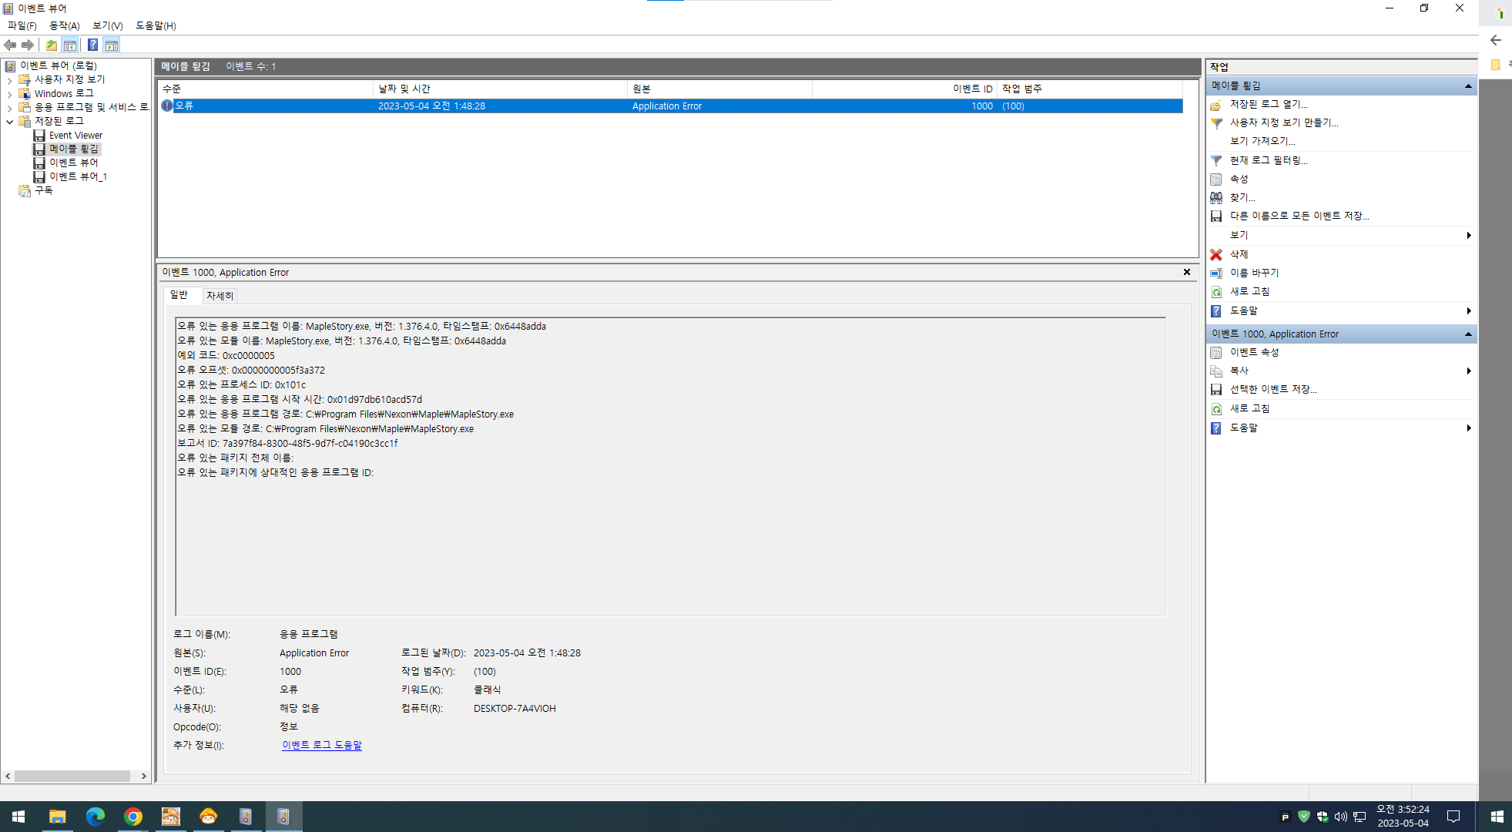Sort by 작업 범주 column header
The width and height of the screenshot is (1512, 832).
(x=1090, y=89)
